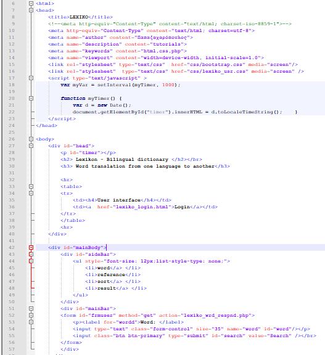The height and width of the screenshot is (355, 325).
Task: Click list item "reference" on line 46
Action: pyautogui.click(x=111, y=275)
